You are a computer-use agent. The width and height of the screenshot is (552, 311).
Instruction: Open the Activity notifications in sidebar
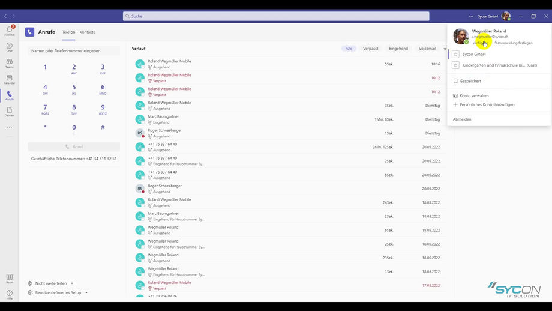coord(10,31)
